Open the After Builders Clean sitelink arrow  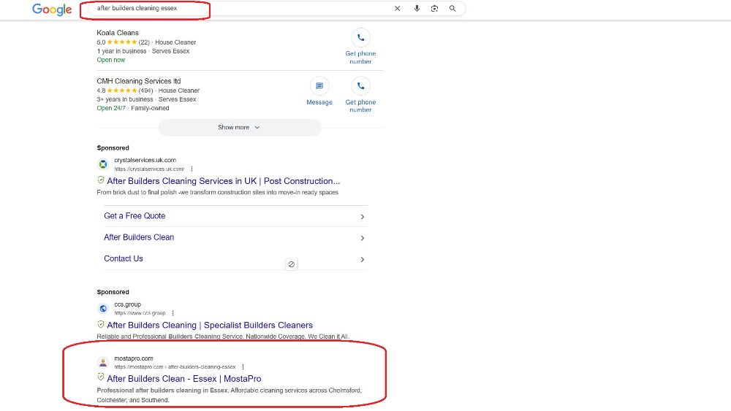(363, 238)
